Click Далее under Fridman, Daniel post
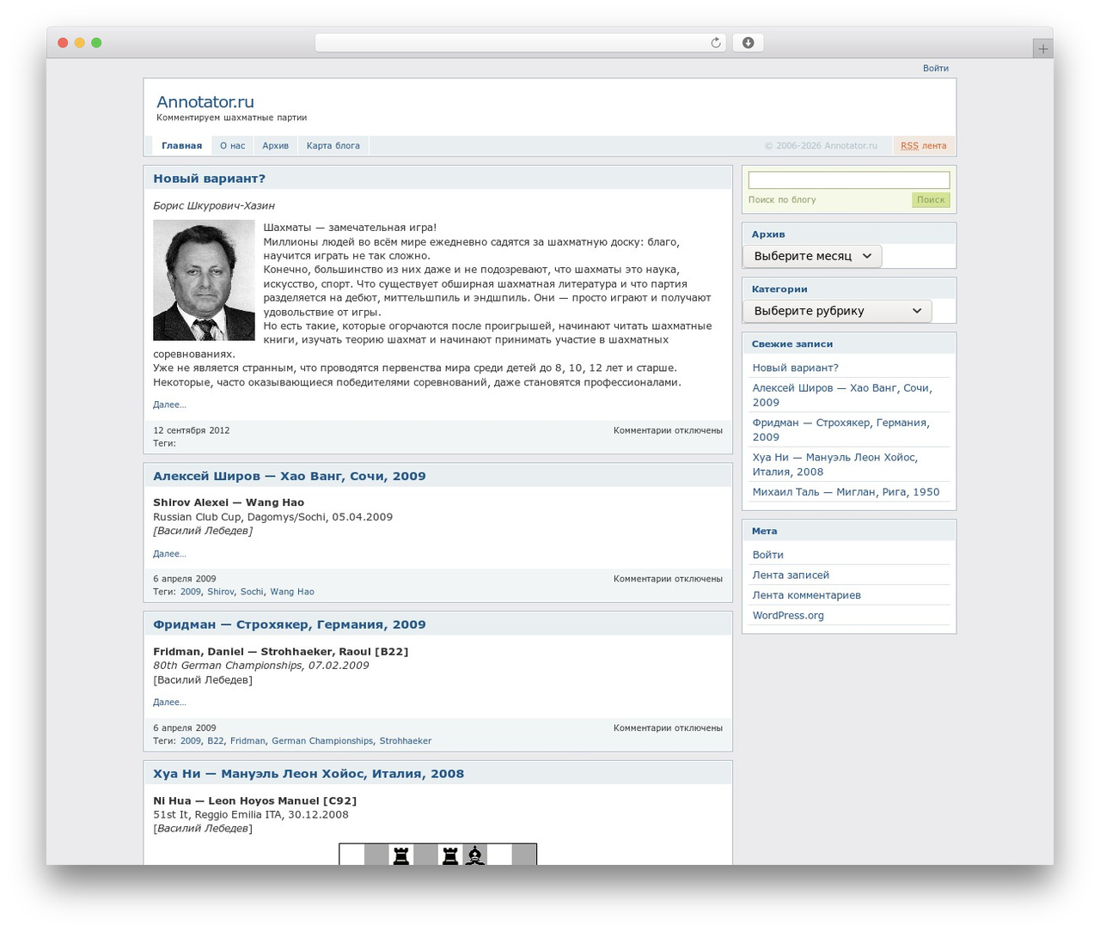The height and width of the screenshot is (931, 1100). coord(169,703)
